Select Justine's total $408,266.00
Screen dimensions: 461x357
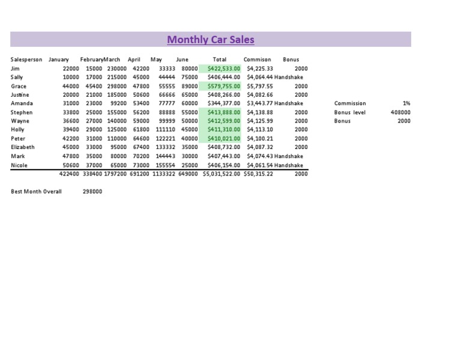[224, 95]
